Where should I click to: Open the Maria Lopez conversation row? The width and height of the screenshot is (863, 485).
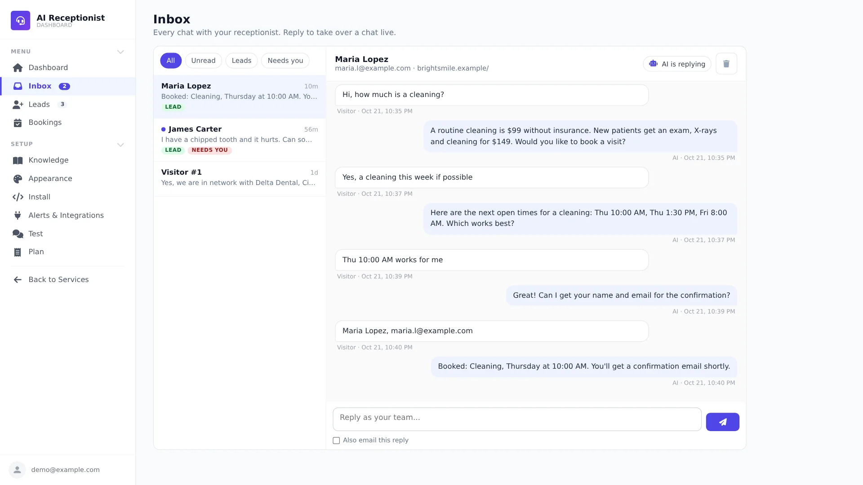240,97
